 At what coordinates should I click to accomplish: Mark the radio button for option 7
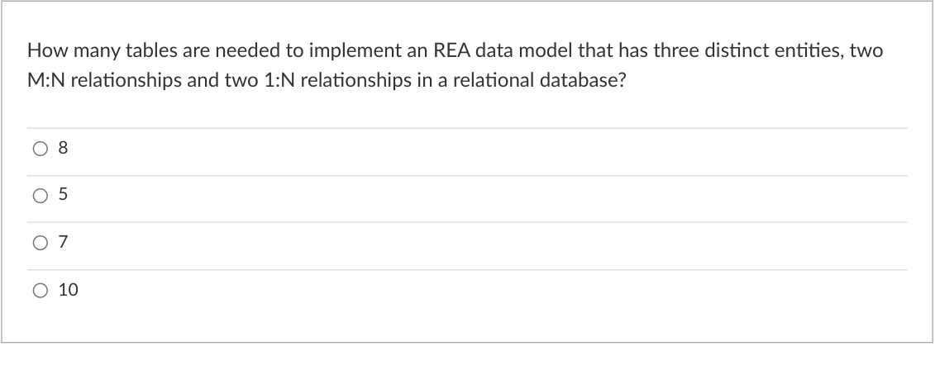[x=40, y=243]
